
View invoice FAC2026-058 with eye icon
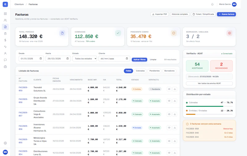point(169,101)
